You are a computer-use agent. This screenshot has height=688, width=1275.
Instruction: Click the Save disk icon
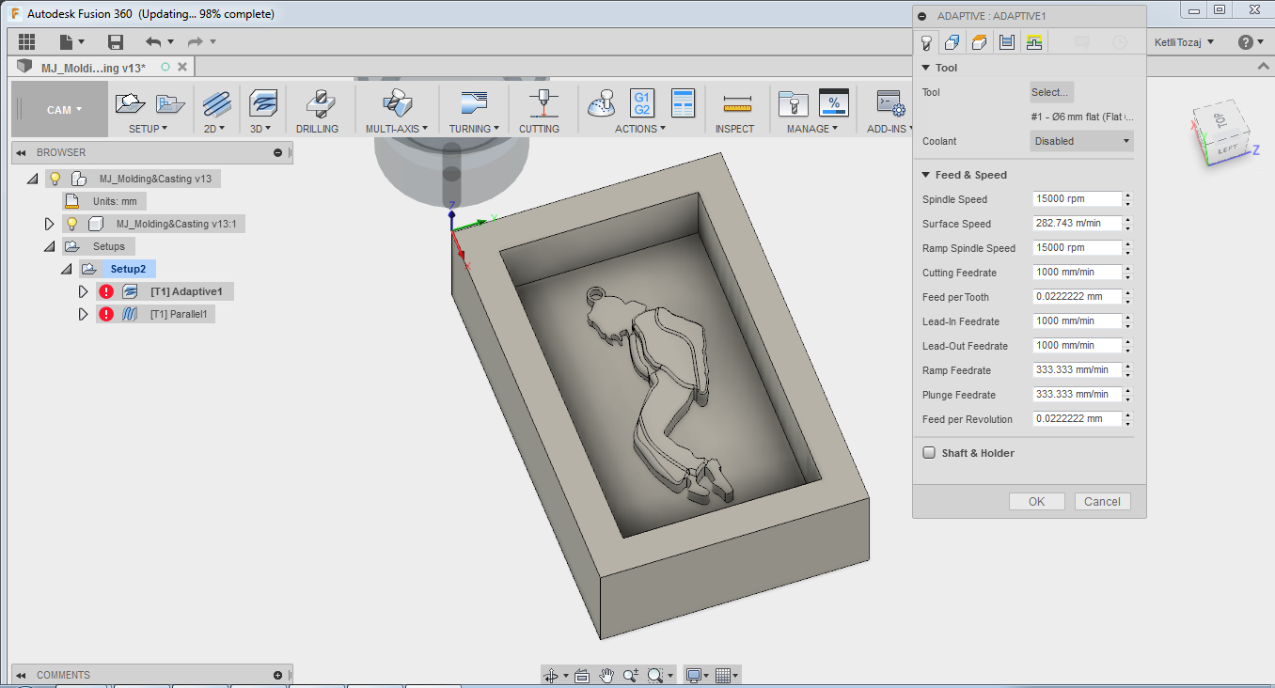point(116,41)
